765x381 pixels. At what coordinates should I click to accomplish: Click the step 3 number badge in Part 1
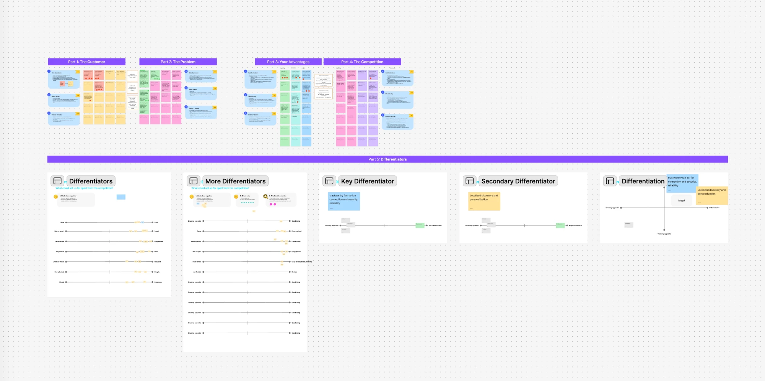49,113
